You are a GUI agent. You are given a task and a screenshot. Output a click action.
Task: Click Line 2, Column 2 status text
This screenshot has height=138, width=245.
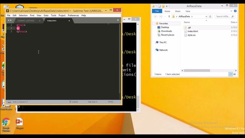point(20,102)
